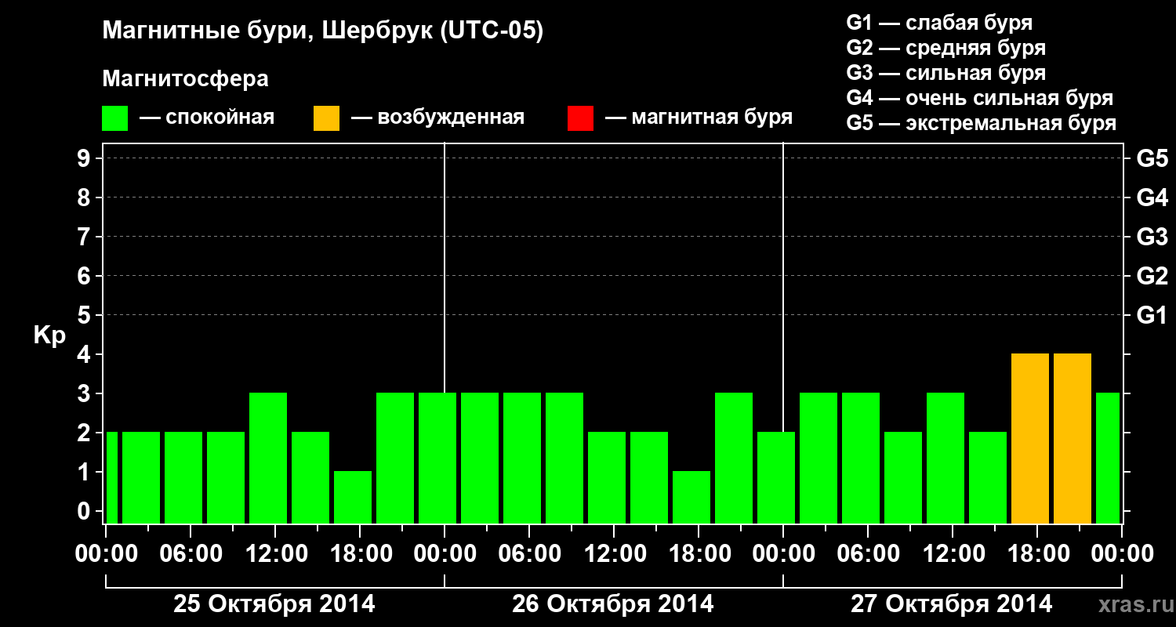Click the final '00:00' label ending 27 October
The image size is (1176, 627).
point(1122,554)
